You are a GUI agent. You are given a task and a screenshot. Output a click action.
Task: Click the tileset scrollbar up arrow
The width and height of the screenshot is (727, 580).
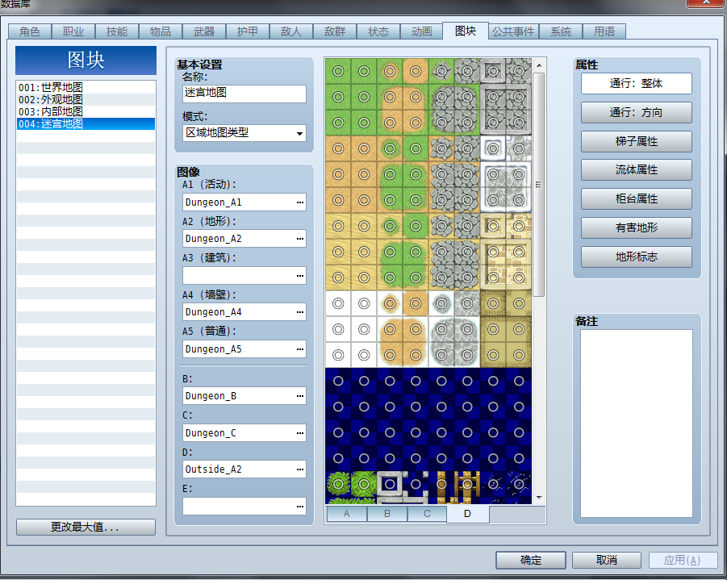click(539, 65)
